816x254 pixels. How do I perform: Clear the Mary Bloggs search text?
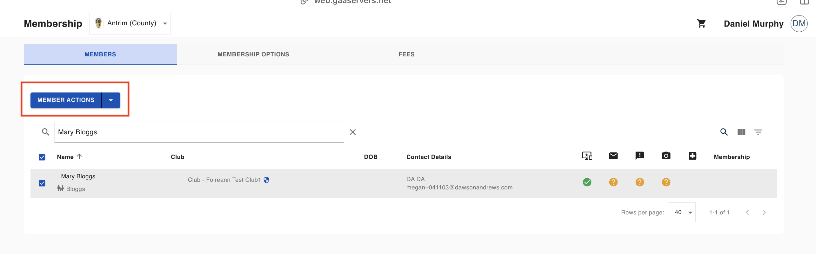click(353, 132)
